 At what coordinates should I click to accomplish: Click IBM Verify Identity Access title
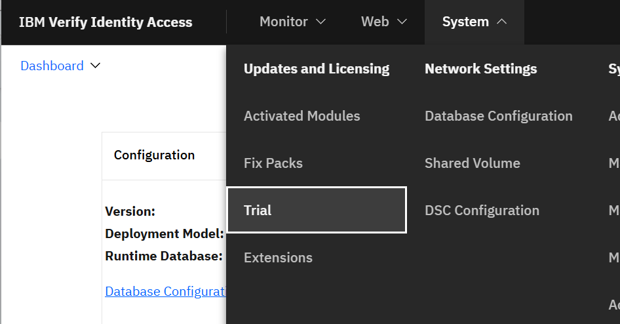[106, 22]
